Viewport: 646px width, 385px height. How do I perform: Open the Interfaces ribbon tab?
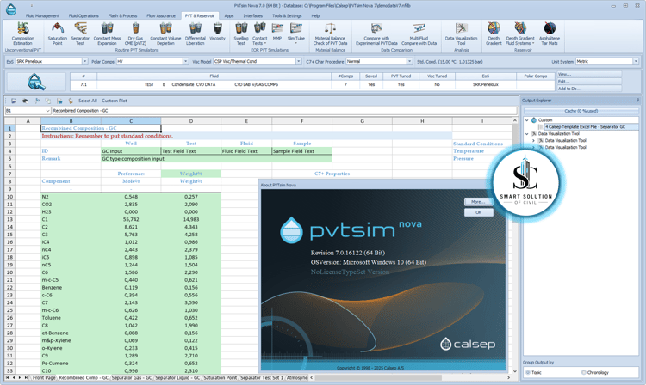pyautogui.click(x=253, y=16)
